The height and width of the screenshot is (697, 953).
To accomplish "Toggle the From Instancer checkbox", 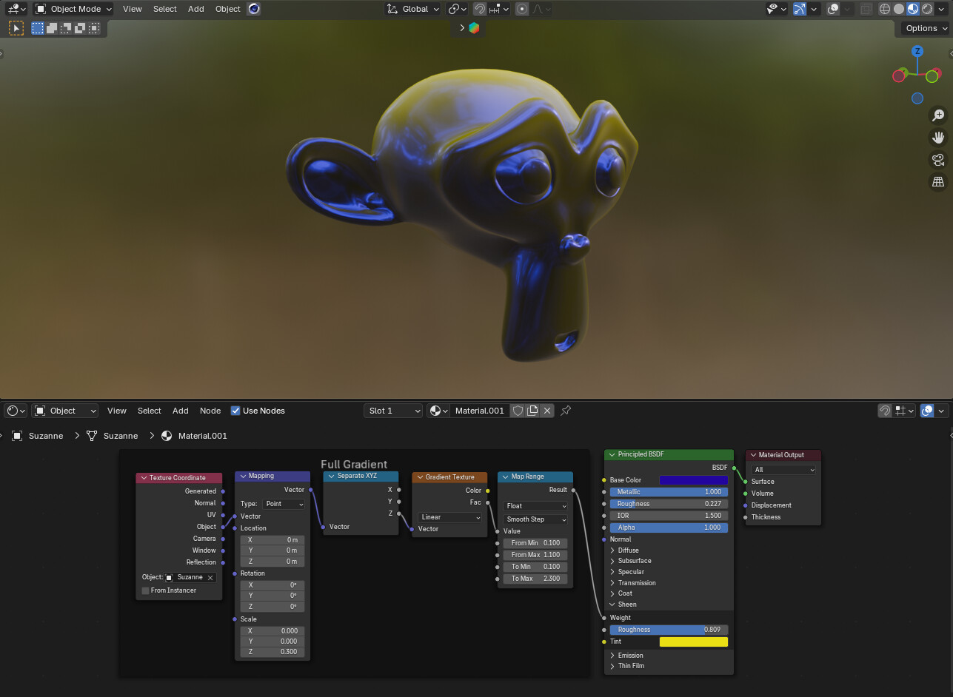I will point(145,590).
